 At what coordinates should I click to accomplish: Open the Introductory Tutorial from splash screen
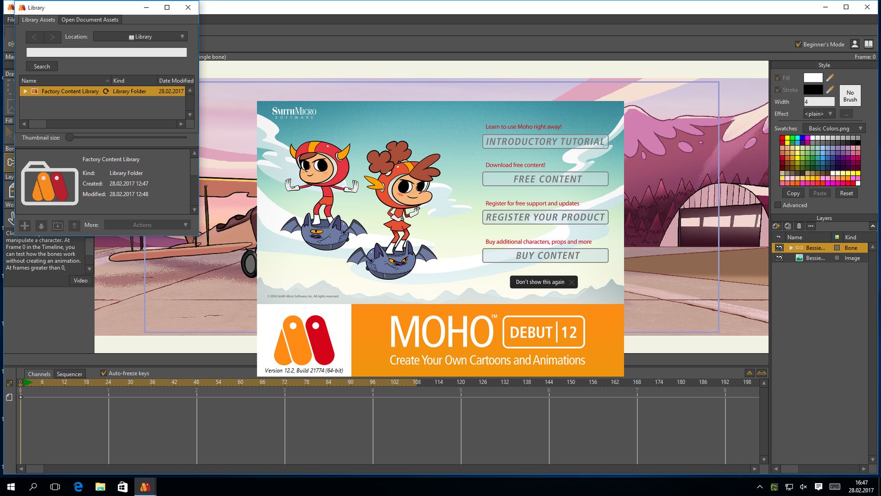(545, 141)
